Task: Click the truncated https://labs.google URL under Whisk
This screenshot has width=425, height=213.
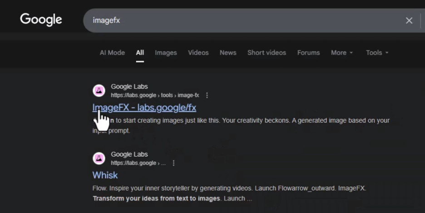Action: coord(138,163)
